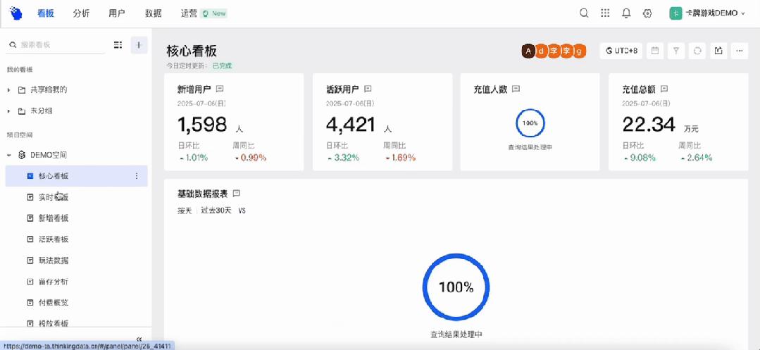Viewport: 760px width, 350px height.
Task: Switch to the 运营 tab
Action: pos(189,13)
